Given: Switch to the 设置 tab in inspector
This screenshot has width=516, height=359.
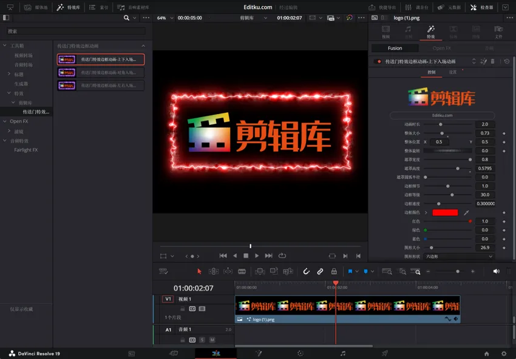Looking at the screenshot, I should (x=453, y=72).
